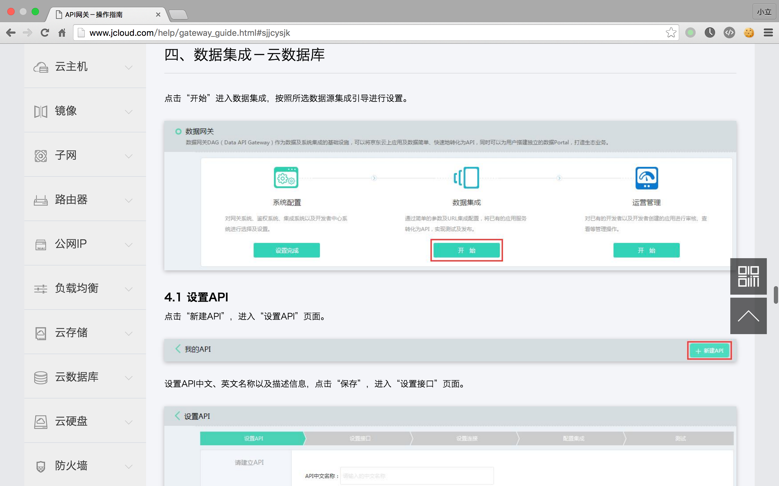Click the 小立 user profile button

(x=764, y=12)
